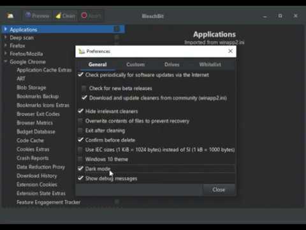Enable check for new beta releases
Viewport: 306px width, 230px height.
pos(84,88)
